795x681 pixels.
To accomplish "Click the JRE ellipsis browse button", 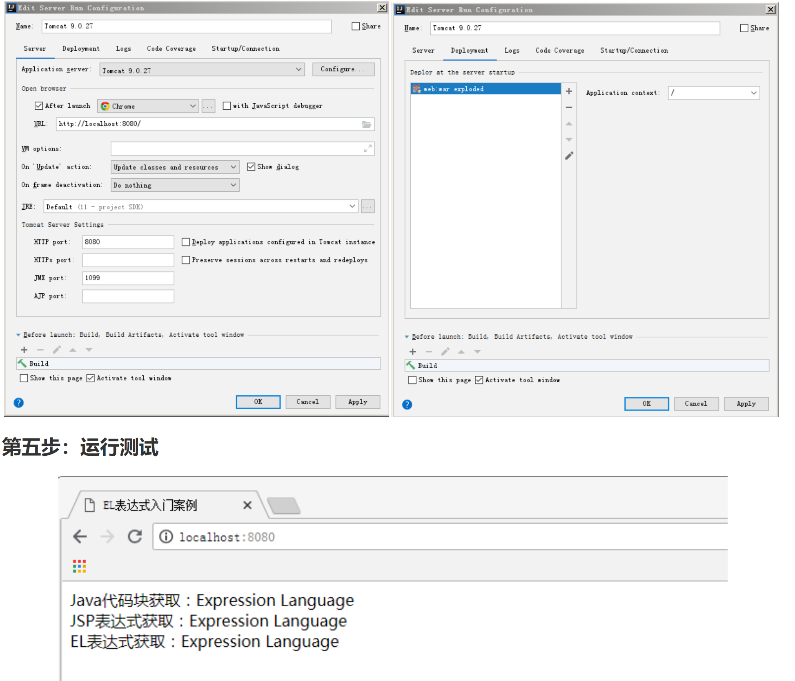I will tap(367, 206).
